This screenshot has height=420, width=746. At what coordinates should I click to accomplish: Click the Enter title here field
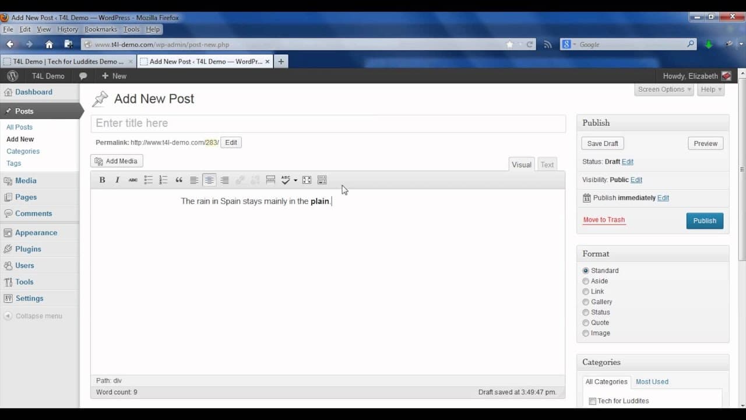328,123
